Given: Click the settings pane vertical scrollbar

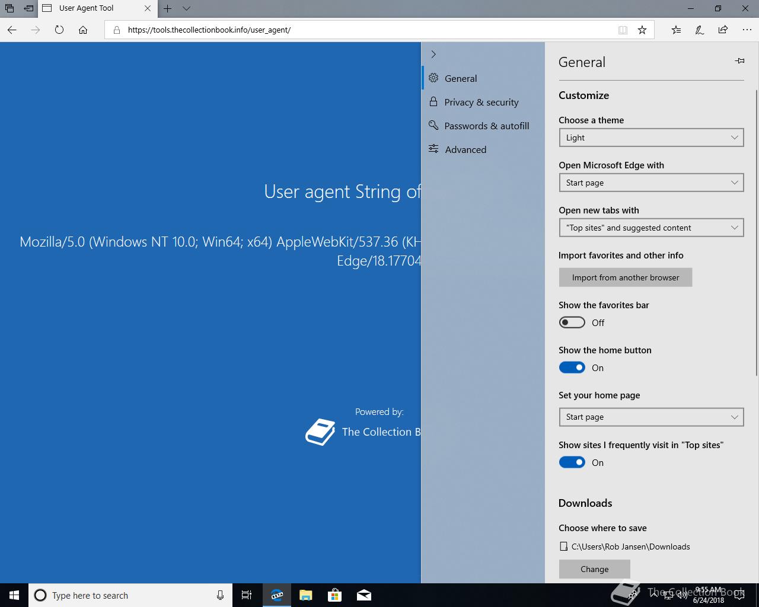Looking at the screenshot, I should coord(757,232).
